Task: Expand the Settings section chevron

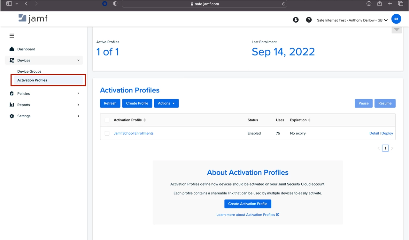Action: [x=78, y=116]
